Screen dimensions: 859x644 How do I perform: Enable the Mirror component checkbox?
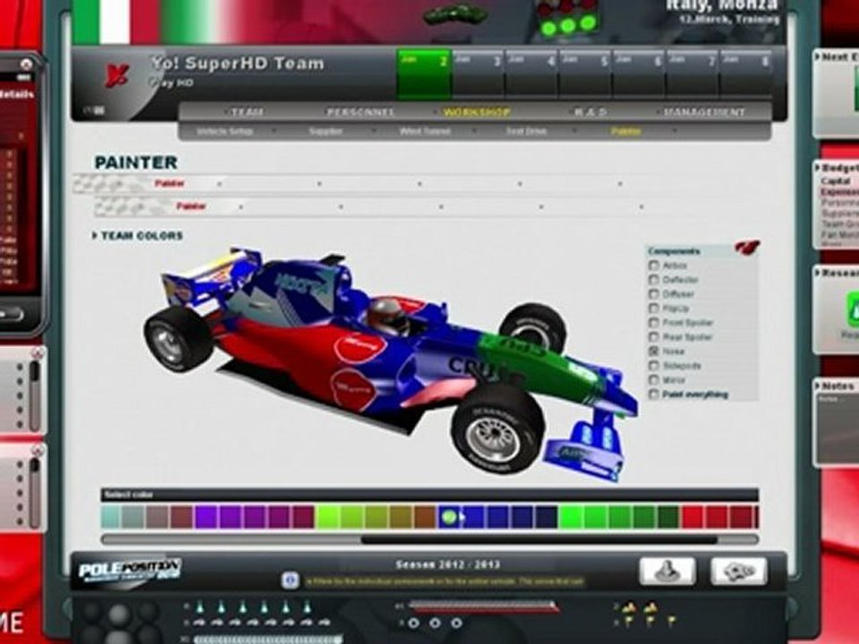coord(653,379)
